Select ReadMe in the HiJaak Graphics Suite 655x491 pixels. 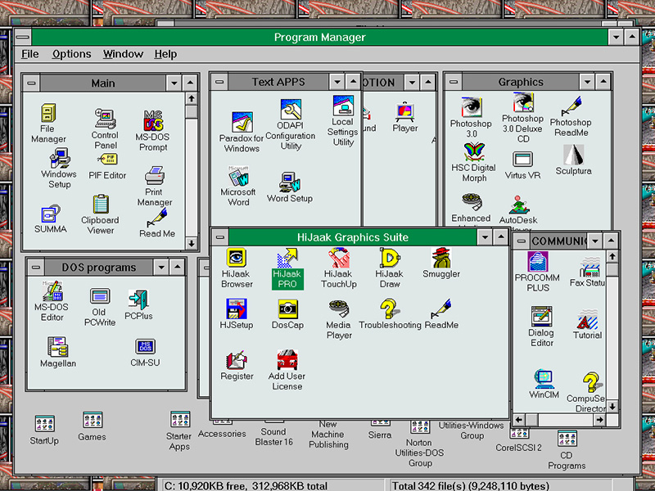pos(441,309)
